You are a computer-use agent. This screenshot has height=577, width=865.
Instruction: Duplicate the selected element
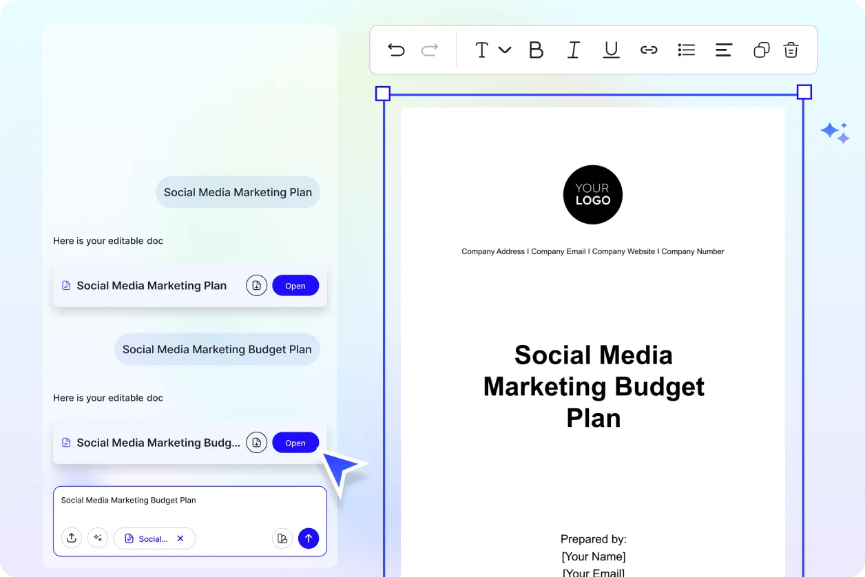tap(761, 50)
